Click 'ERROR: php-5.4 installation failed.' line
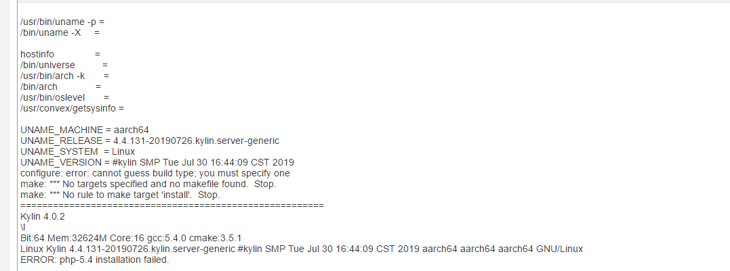Screen dimensions: 730x271 pos(94,260)
